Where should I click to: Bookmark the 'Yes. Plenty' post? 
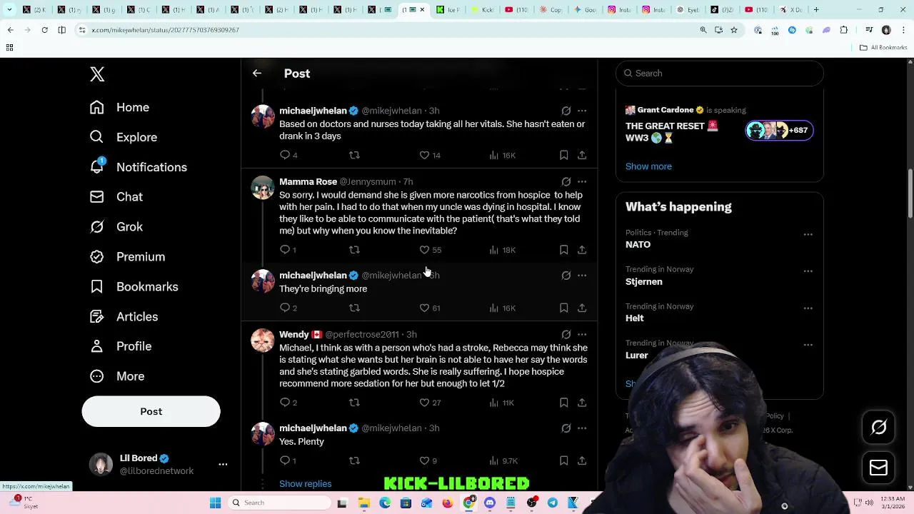pyautogui.click(x=564, y=460)
